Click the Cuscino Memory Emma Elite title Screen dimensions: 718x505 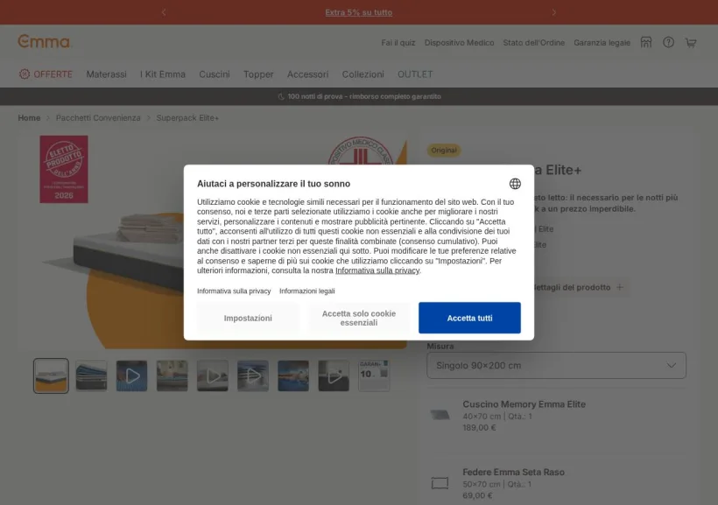pyautogui.click(x=524, y=404)
